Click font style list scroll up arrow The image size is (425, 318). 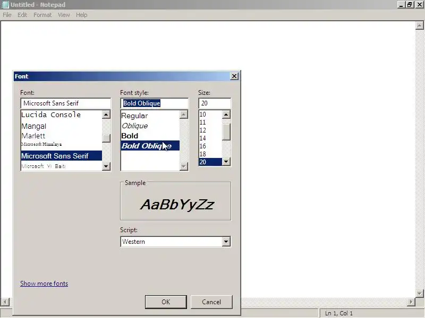[x=183, y=114]
